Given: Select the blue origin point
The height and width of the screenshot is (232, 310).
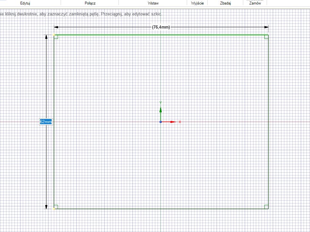Looking at the screenshot, I should pos(160,122).
